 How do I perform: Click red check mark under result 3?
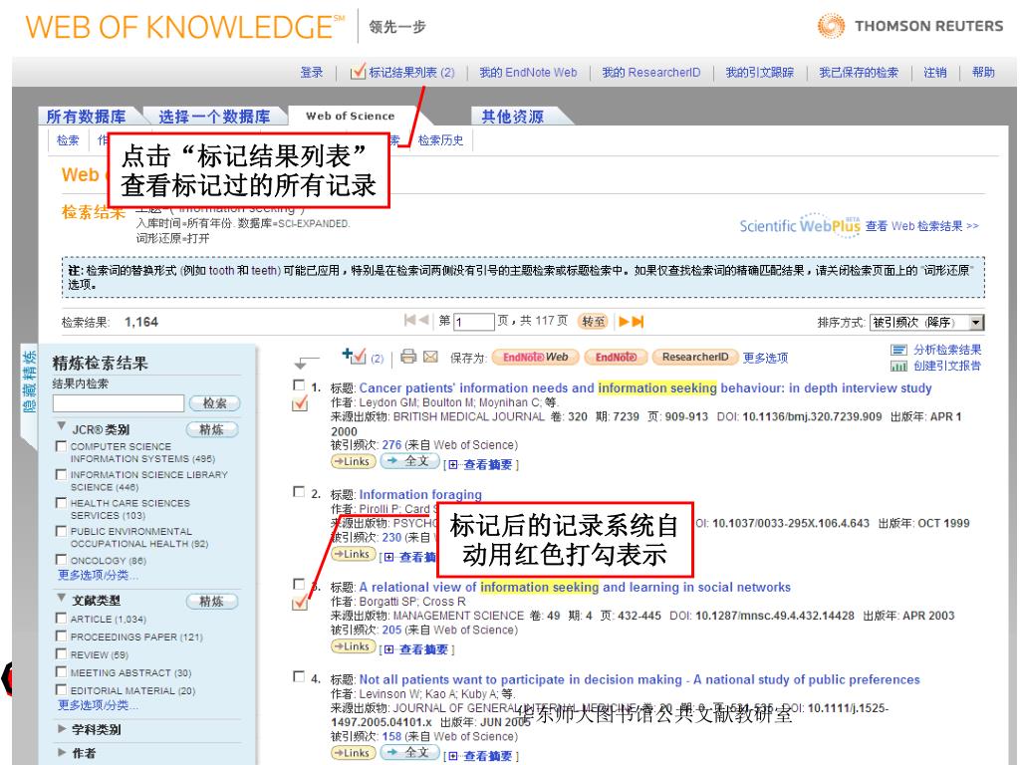[300, 603]
